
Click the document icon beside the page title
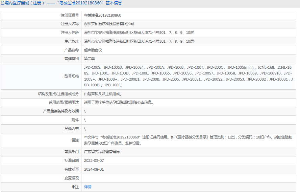[x=3, y=3]
